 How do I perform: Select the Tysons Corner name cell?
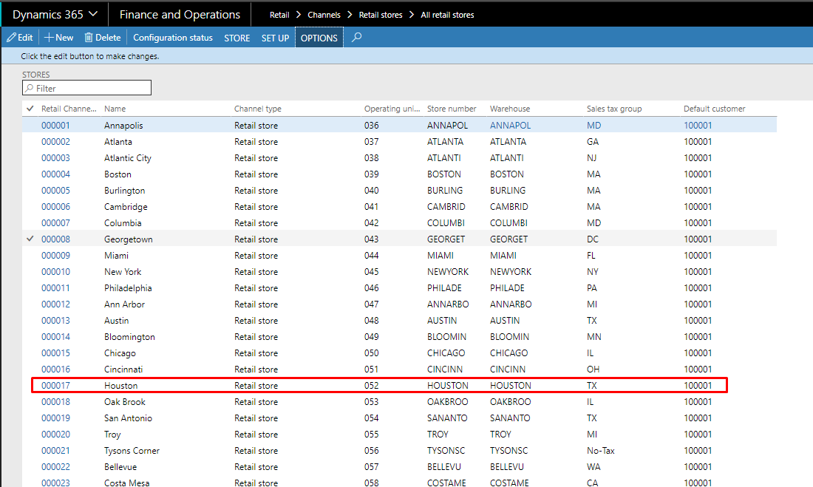click(132, 451)
